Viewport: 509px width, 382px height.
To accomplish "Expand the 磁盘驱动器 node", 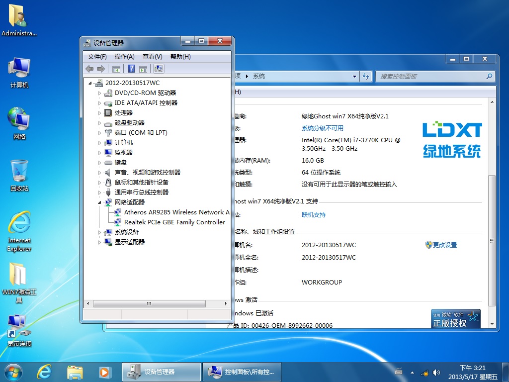I will 99,123.
